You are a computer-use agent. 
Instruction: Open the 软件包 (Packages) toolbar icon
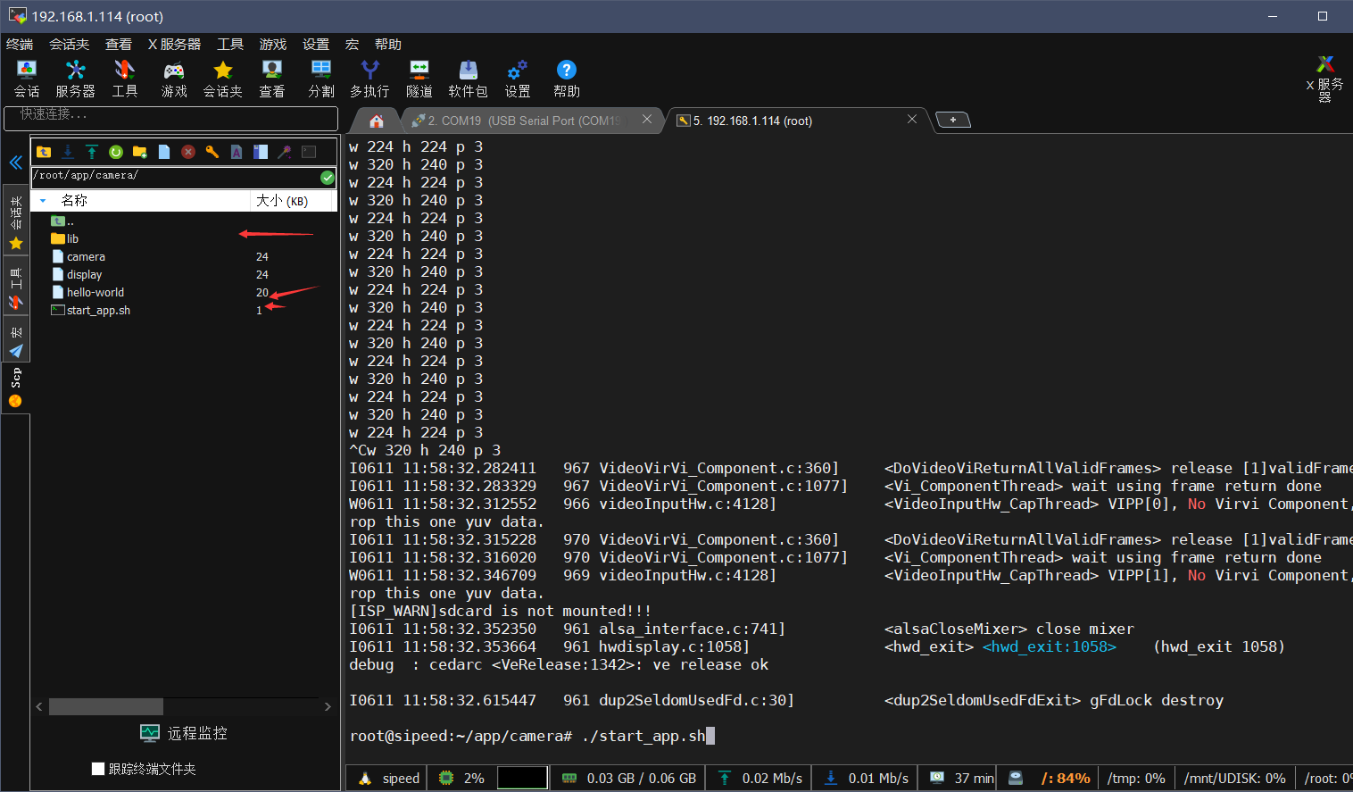468,79
